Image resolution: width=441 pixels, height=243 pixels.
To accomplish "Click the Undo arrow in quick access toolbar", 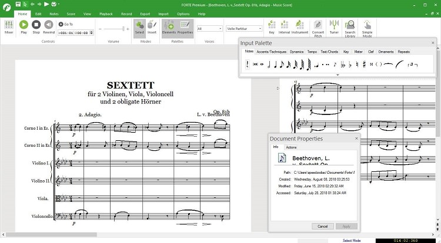I will click(32, 4).
